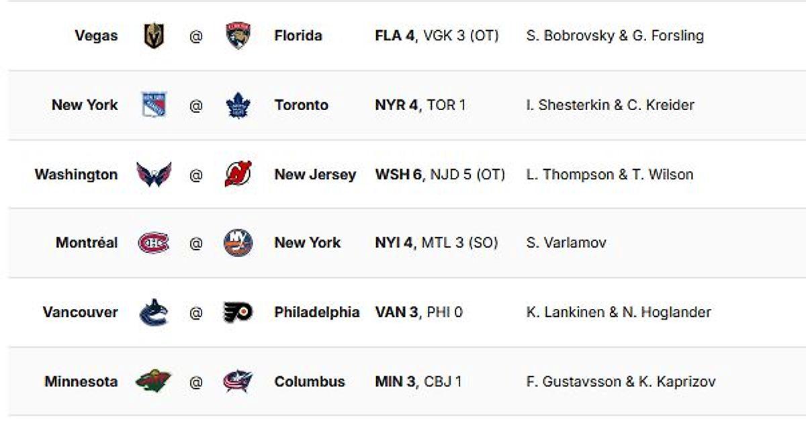Open the Vancouver Canucks logo
Screen dimensions: 806x423
pos(154,312)
